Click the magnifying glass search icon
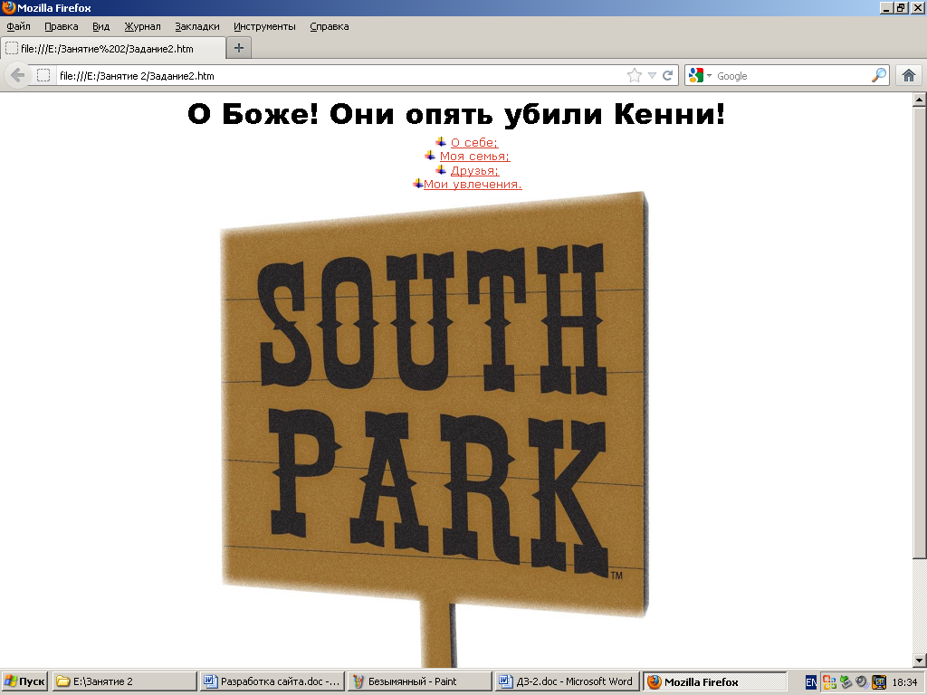The height and width of the screenshot is (695, 927). (x=879, y=76)
